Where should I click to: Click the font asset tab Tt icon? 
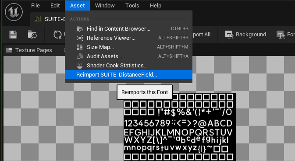(37, 19)
